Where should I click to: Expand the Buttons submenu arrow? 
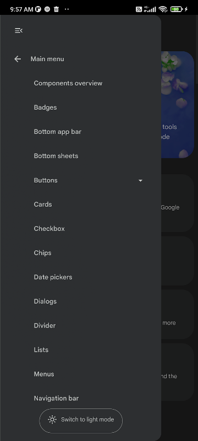pyautogui.click(x=140, y=180)
